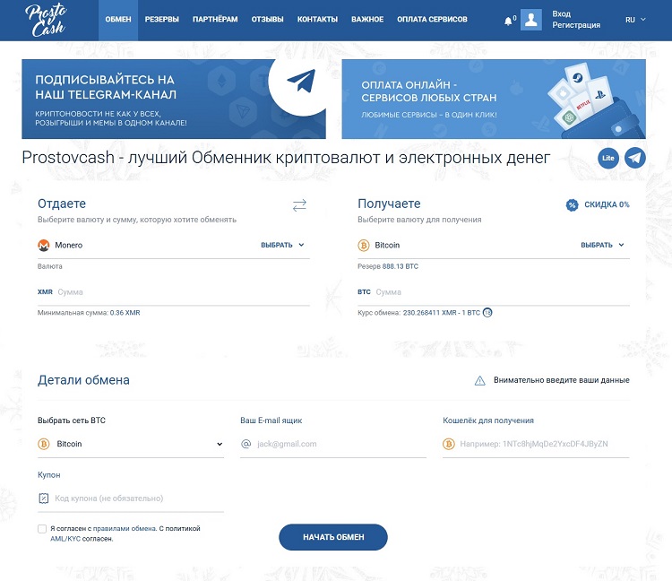Click the Bitcoin coin icon in Получаете
This screenshot has height=581, width=672.
pos(364,246)
